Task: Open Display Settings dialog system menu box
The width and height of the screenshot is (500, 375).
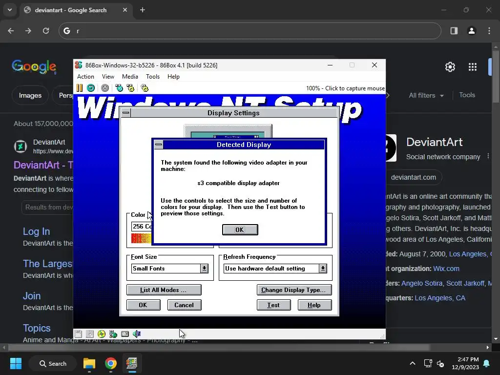Action: tap(126, 113)
